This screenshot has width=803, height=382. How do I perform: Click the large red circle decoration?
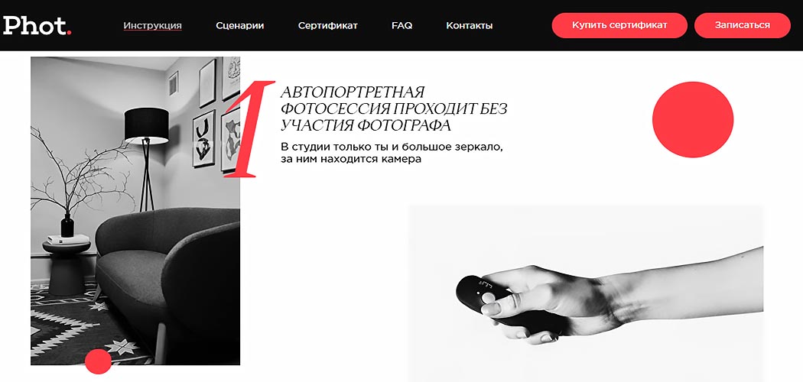[x=693, y=120]
